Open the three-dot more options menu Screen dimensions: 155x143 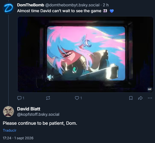150,98
